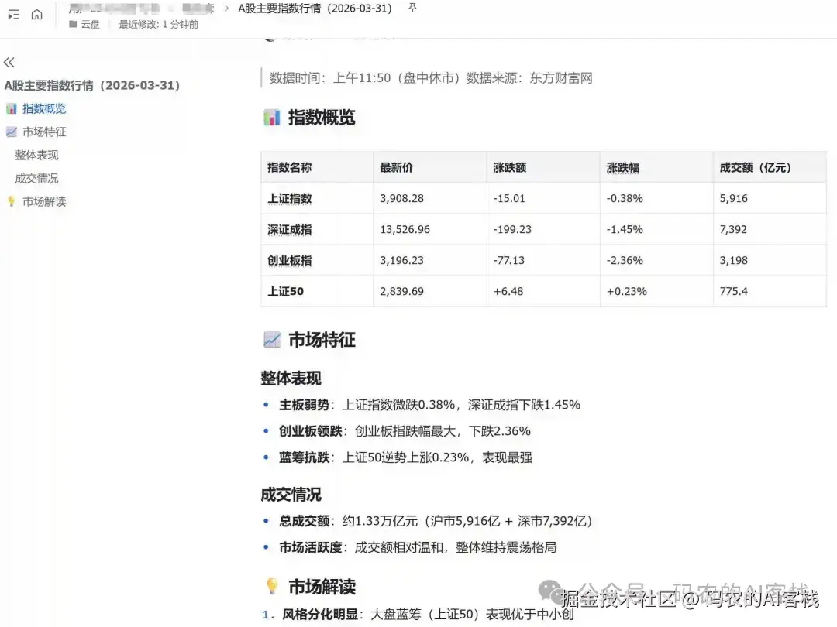Click the -15.01 change cell

[x=543, y=198]
